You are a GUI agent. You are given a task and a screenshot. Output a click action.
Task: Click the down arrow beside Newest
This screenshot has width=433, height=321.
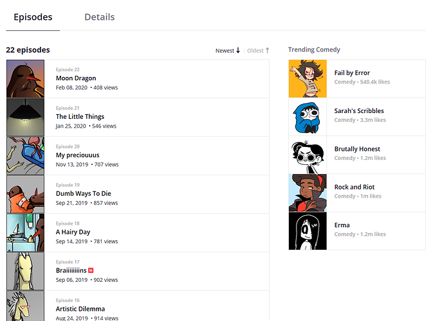[238, 51]
